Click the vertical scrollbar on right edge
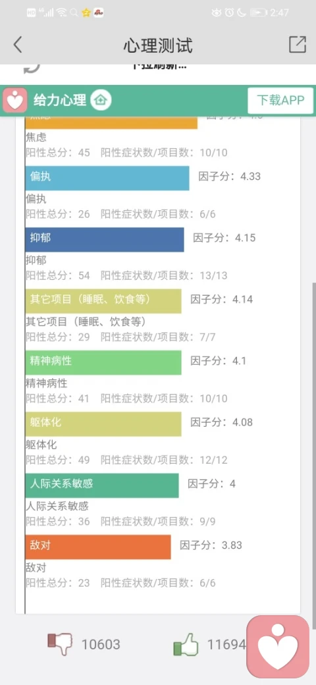 (x=313, y=437)
